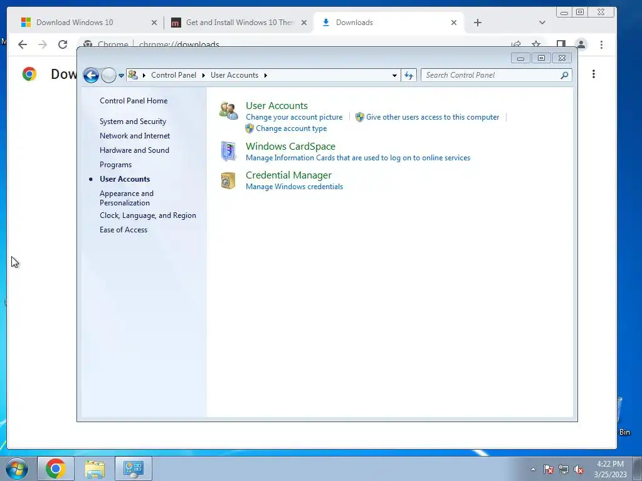This screenshot has height=481, width=642.
Task: Click the muted volume tray icon
Action: pyautogui.click(x=579, y=470)
